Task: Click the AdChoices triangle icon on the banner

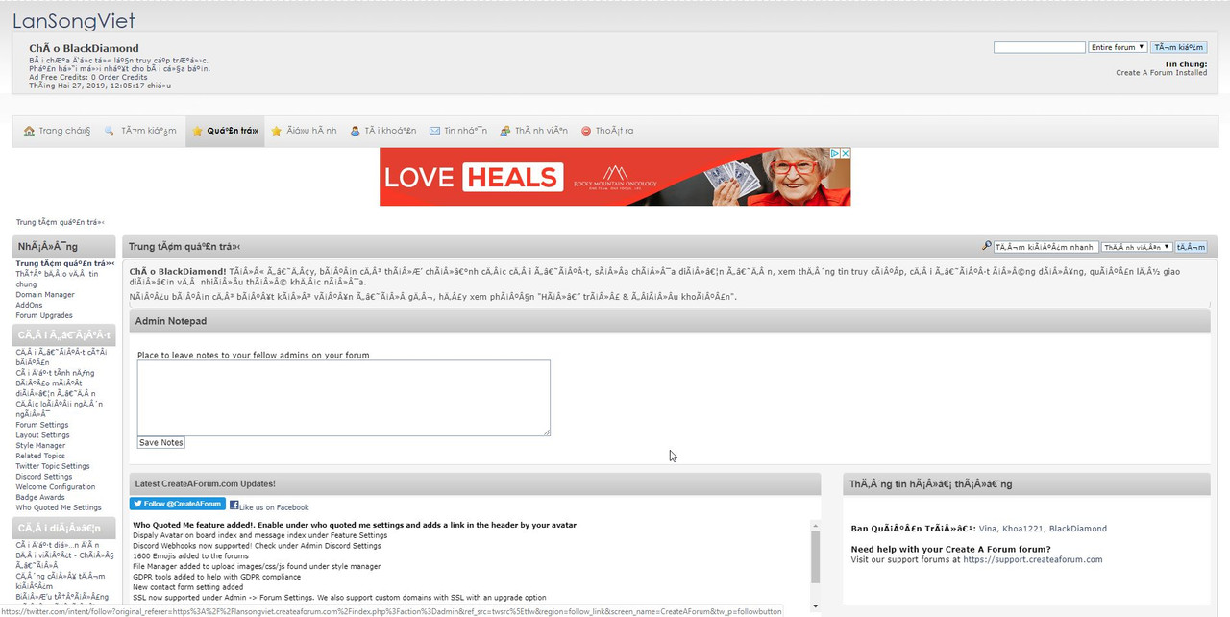Action: 835,153
